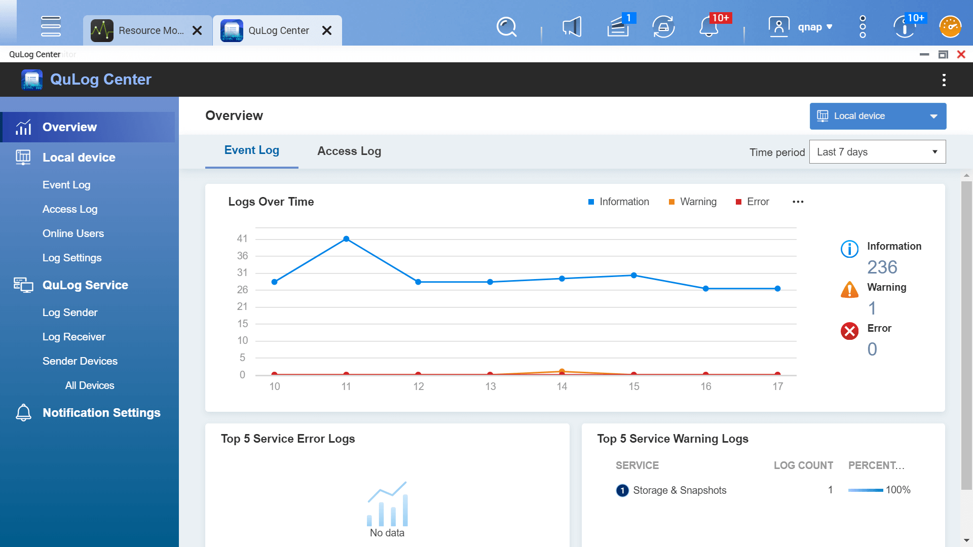Open the dashboard gauge icon
Viewport: 973px width, 547px height.
tap(950, 27)
